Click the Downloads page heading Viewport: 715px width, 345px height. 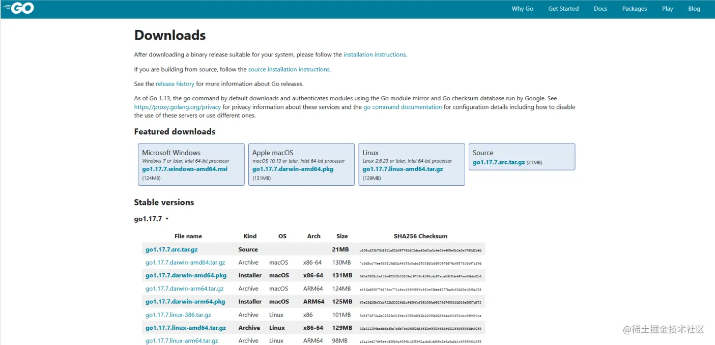170,35
